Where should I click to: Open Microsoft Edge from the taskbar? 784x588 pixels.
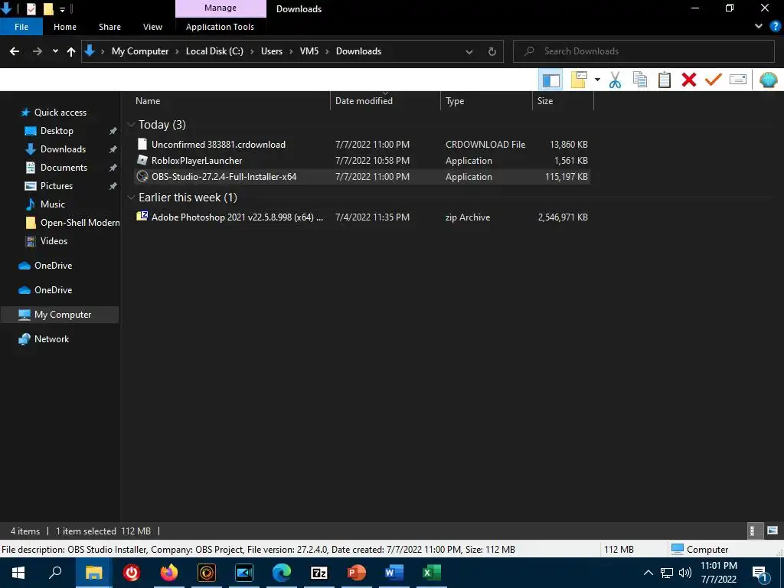point(282,573)
